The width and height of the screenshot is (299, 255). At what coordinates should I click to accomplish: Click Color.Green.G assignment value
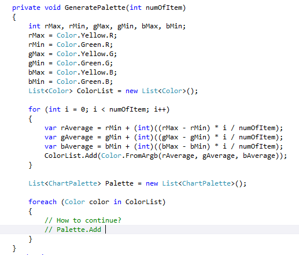click(84, 63)
